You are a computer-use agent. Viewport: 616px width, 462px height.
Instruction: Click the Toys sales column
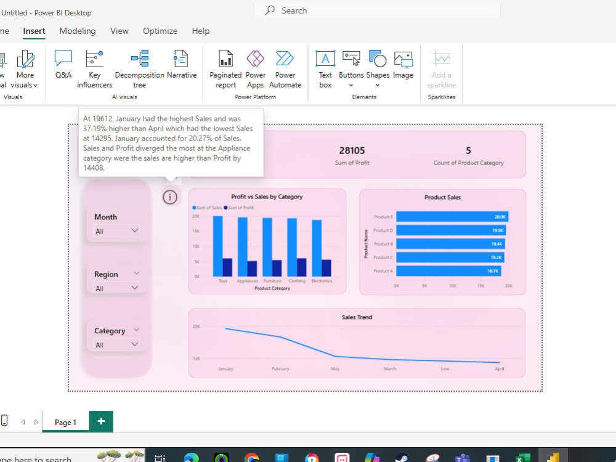(x=217, y=246)
